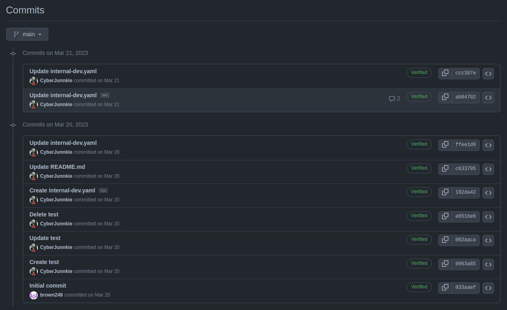Browse repository at commit a851be6
The height and width of the screenshot is (310, 507).
coord(488,216)
